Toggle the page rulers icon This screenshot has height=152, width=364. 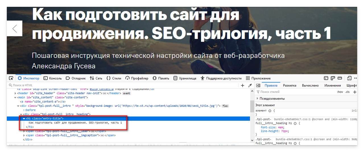pos(332,78)
